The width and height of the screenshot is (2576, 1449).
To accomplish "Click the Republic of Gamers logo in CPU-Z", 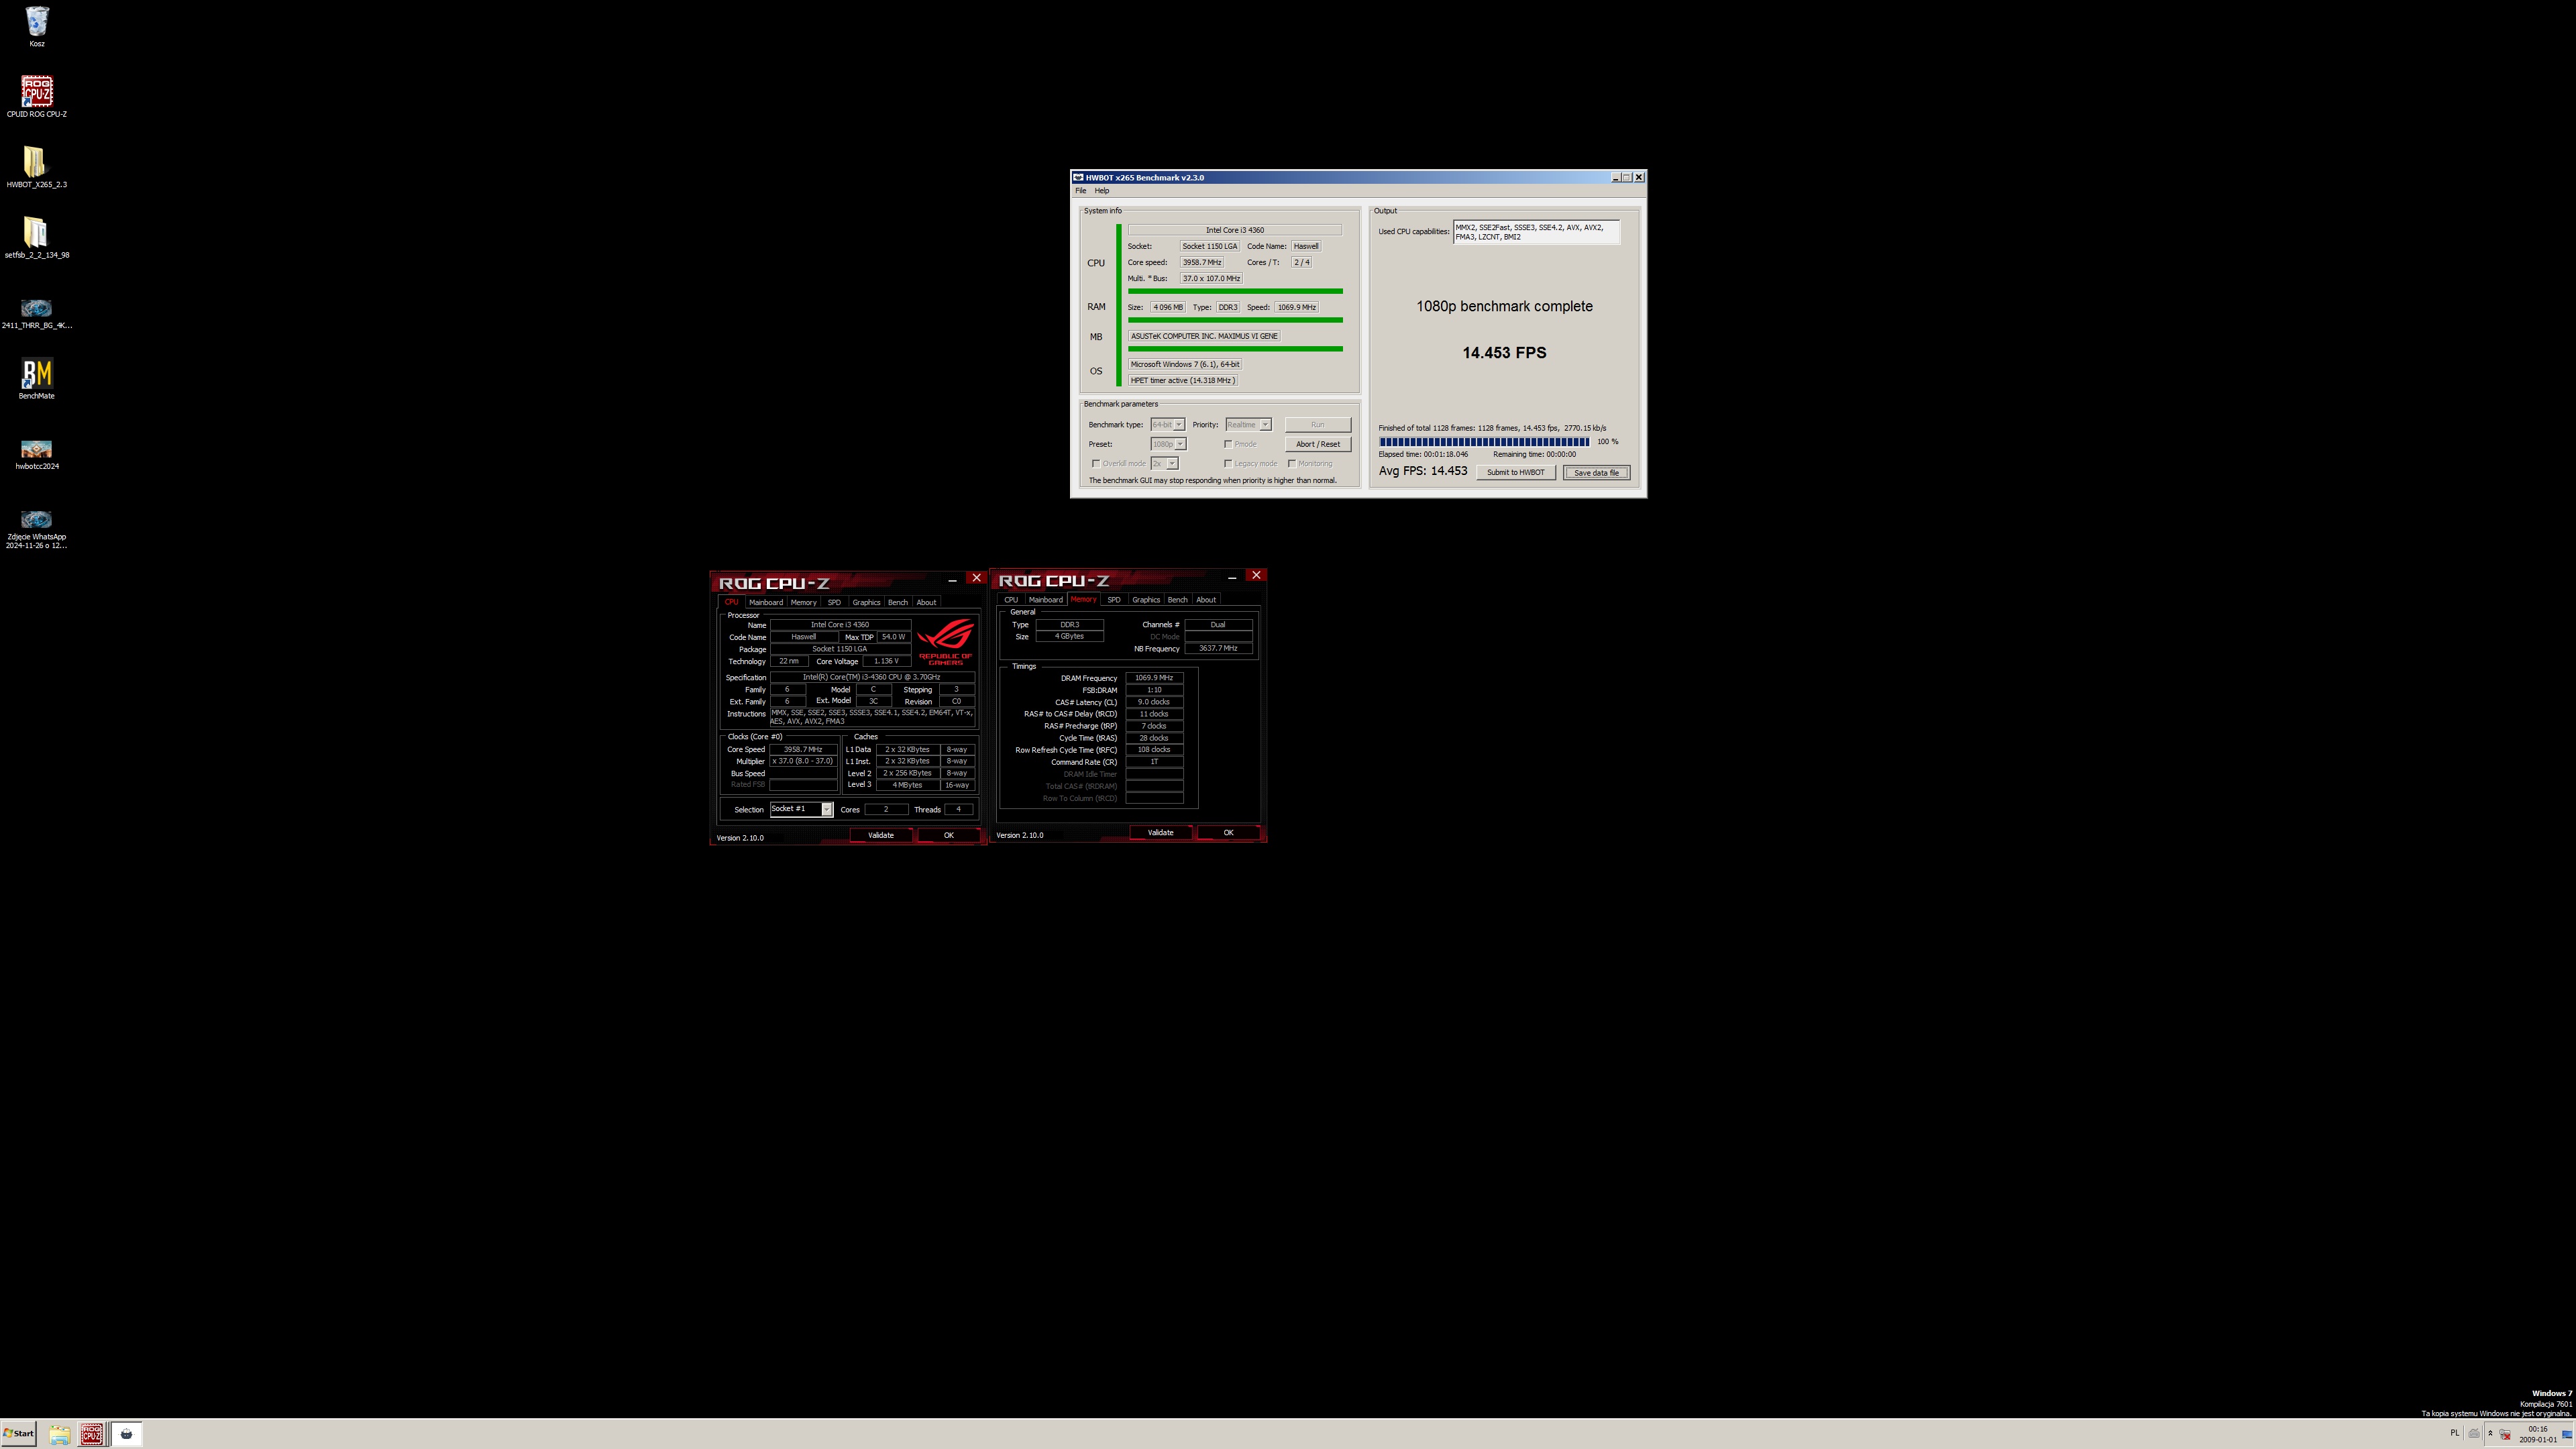I will 945,641.
